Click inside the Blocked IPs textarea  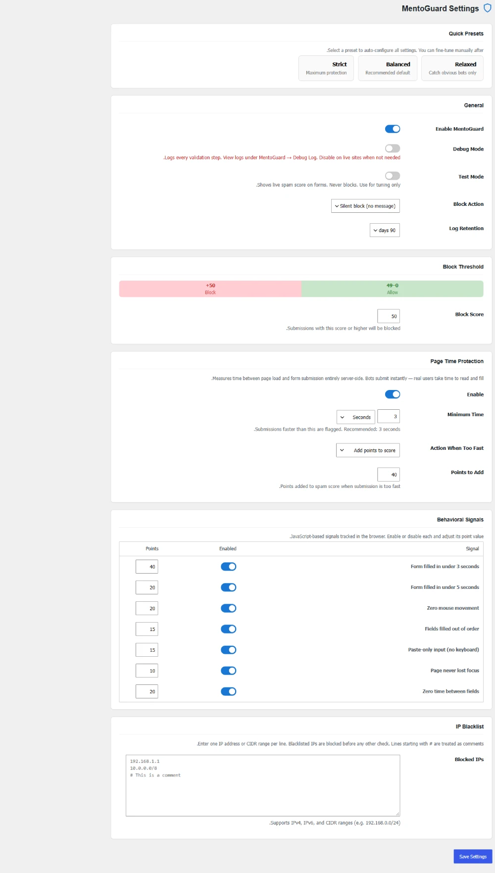tap(263, 785)
